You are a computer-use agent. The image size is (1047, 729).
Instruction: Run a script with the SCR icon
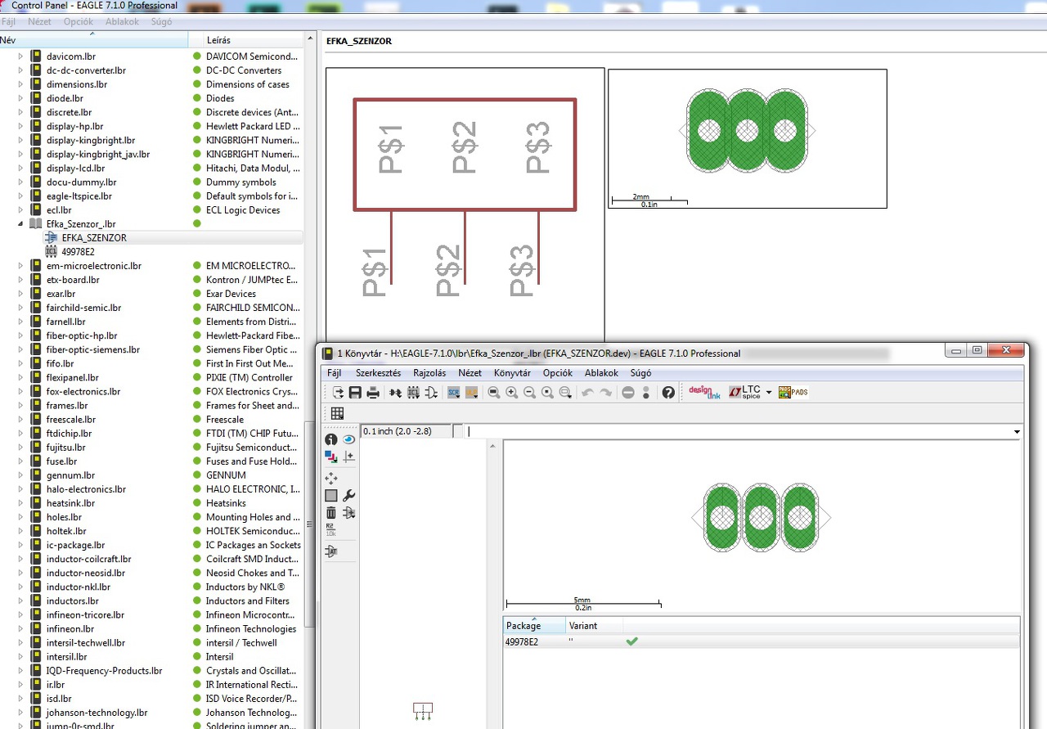(454, 393)
